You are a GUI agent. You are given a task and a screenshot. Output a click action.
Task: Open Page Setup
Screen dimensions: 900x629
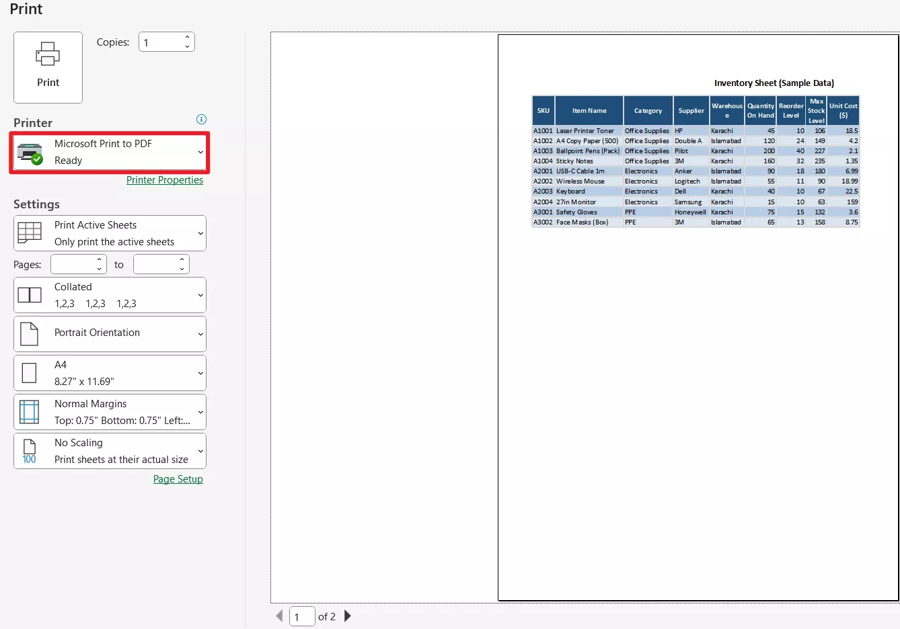click(x=178, y=478)
